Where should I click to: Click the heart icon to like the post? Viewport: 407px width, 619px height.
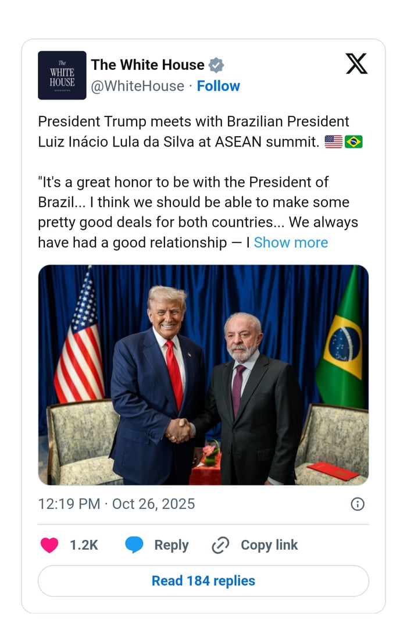click(49, 545)
